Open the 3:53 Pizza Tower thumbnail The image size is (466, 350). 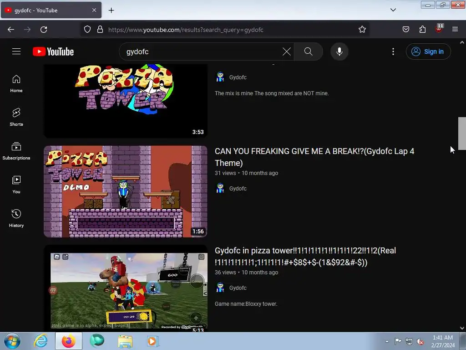(126, 101)
